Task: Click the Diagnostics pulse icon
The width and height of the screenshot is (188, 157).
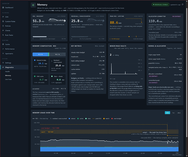Action: pos(3,67)
